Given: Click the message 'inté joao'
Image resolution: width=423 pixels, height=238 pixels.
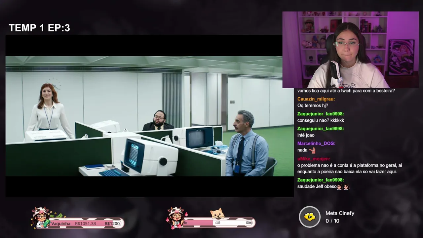Looking at the screenshot, I should tap(306, 136).
